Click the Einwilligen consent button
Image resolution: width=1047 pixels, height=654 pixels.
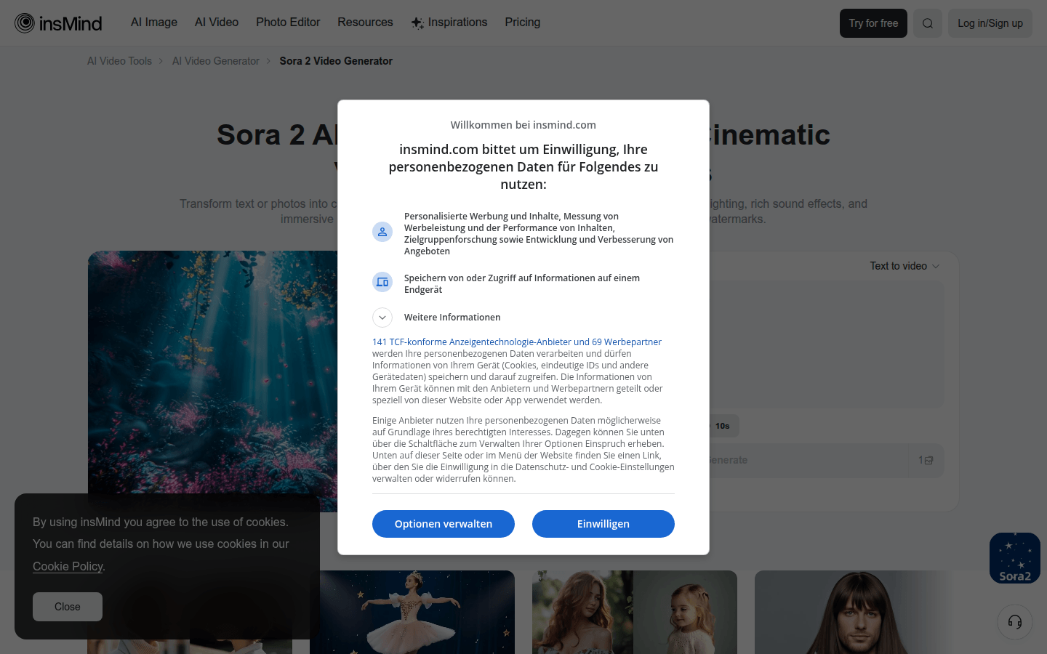point(603,524)
